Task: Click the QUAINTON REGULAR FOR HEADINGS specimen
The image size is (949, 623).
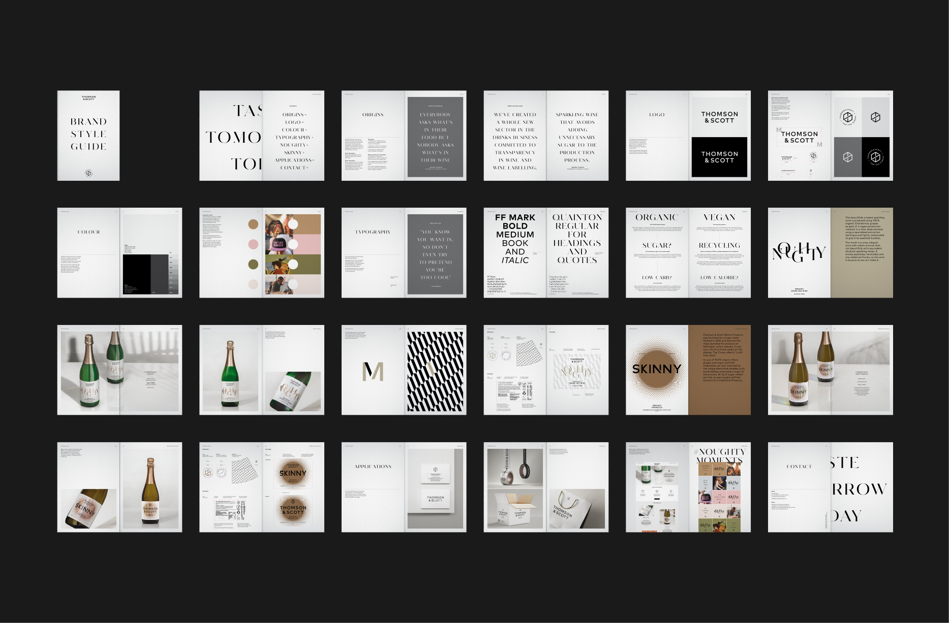Action: click(577, 239)
